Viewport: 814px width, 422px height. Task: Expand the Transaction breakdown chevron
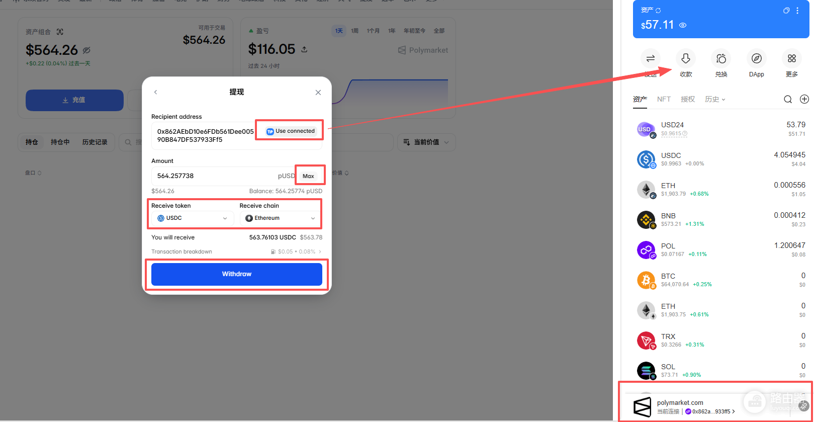(320, 251)
